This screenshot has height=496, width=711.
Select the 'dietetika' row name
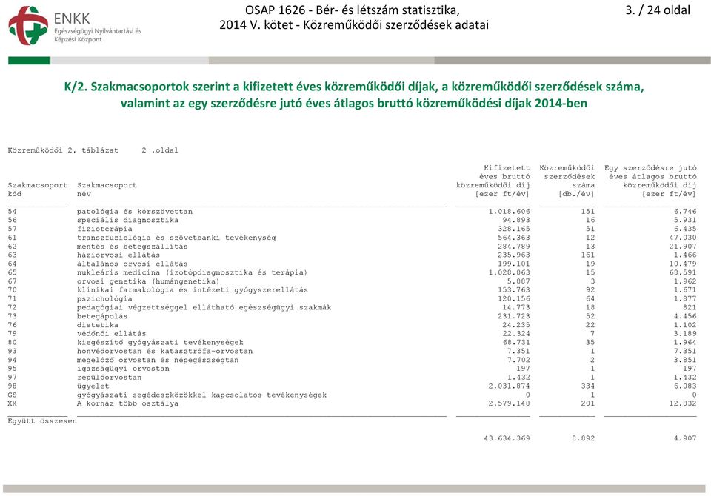pyautogui.click(x=98, y=325)
